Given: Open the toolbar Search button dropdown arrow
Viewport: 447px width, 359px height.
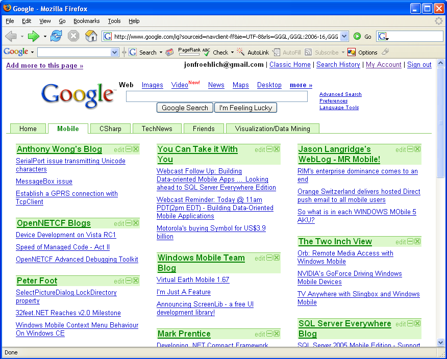Looking at the screenshot, I should 161,52.
